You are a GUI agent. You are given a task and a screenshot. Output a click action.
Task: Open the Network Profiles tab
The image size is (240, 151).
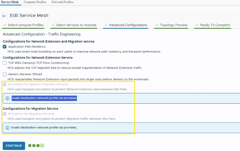pyautogui.click(x=62, y=2)
